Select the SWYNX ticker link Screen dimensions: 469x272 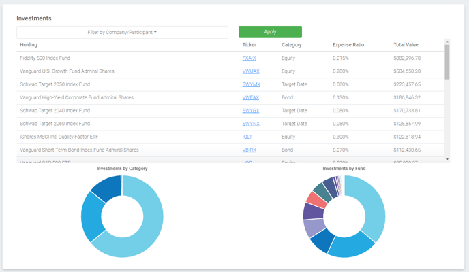pyautogui.click(x=250, y=124)
